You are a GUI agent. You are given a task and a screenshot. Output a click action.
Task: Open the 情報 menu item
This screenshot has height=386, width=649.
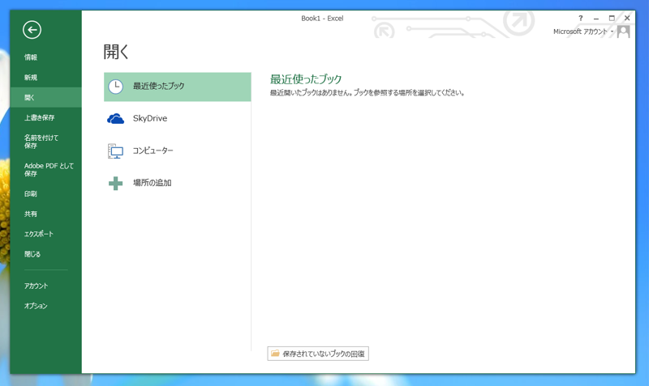point(46,57)
